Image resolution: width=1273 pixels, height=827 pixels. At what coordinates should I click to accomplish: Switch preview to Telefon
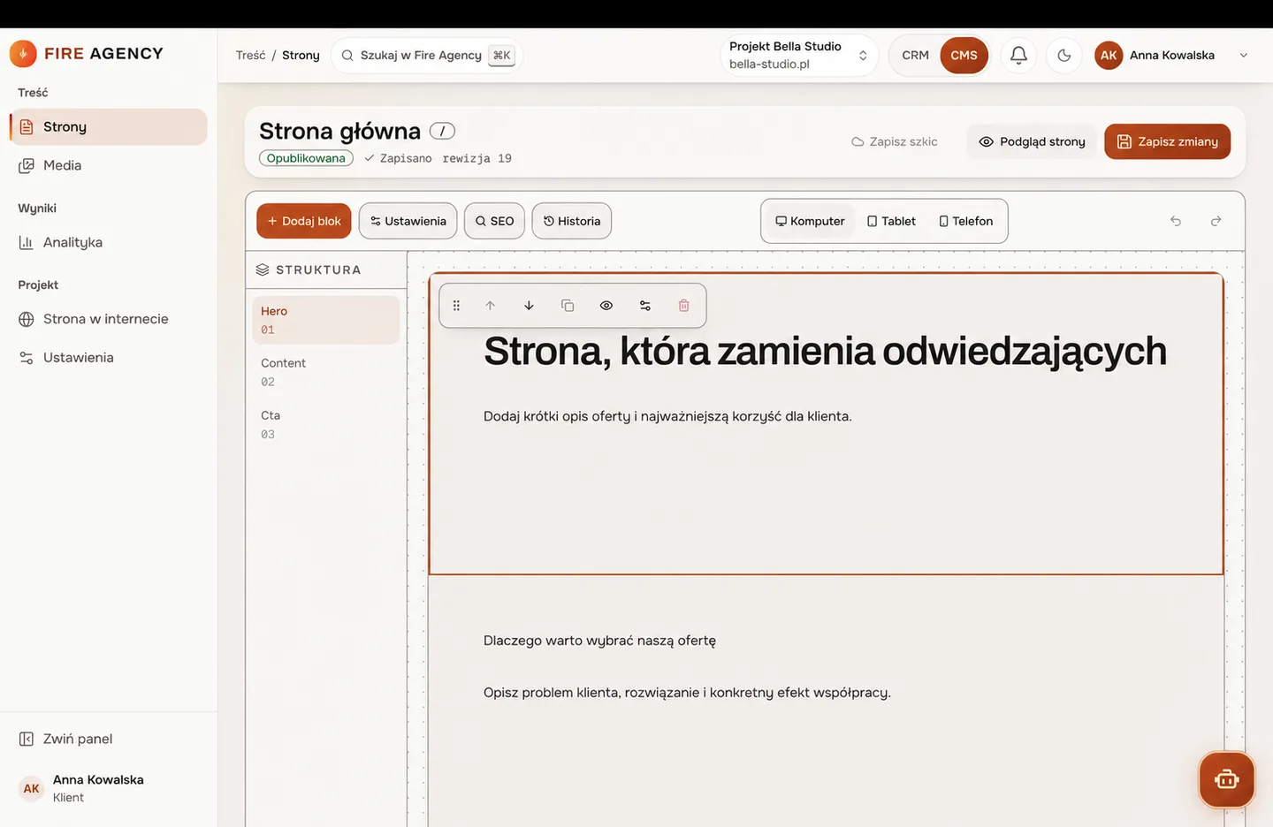pos(965,221)
